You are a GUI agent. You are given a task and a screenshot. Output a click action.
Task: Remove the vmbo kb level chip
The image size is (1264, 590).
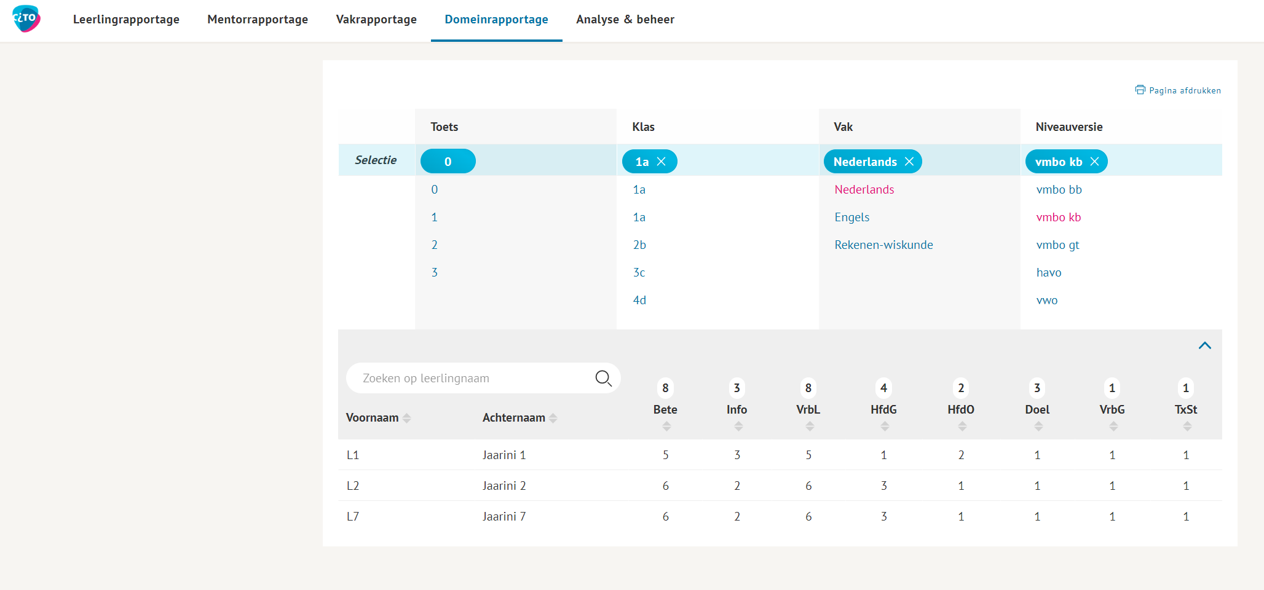[x=1094, y=162]
